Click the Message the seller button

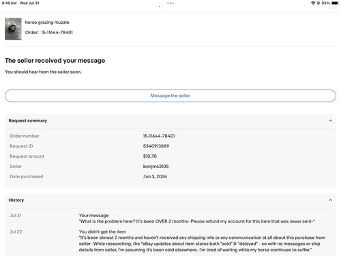[170, 96]
